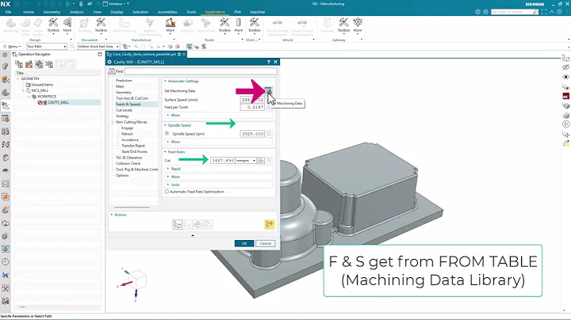Open mmpm units dropdown for Cut
This screenshot has width=571, height=320.
[x=246, y=160]
